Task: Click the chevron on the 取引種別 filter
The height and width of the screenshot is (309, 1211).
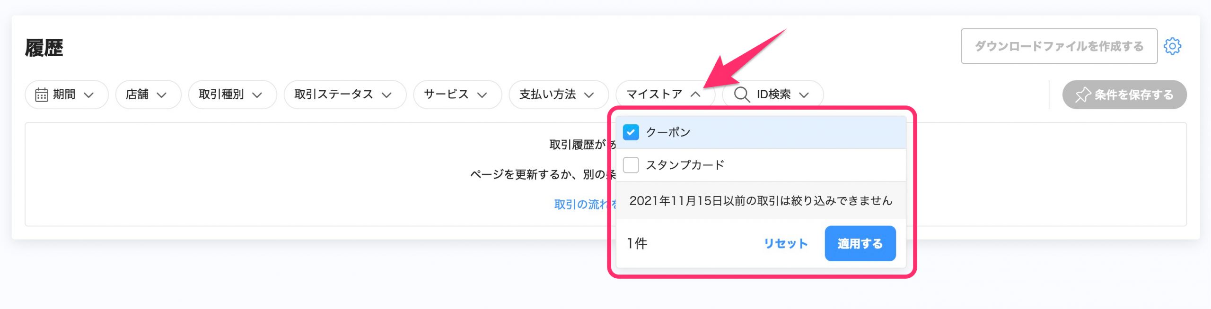Action: point(258,95)
